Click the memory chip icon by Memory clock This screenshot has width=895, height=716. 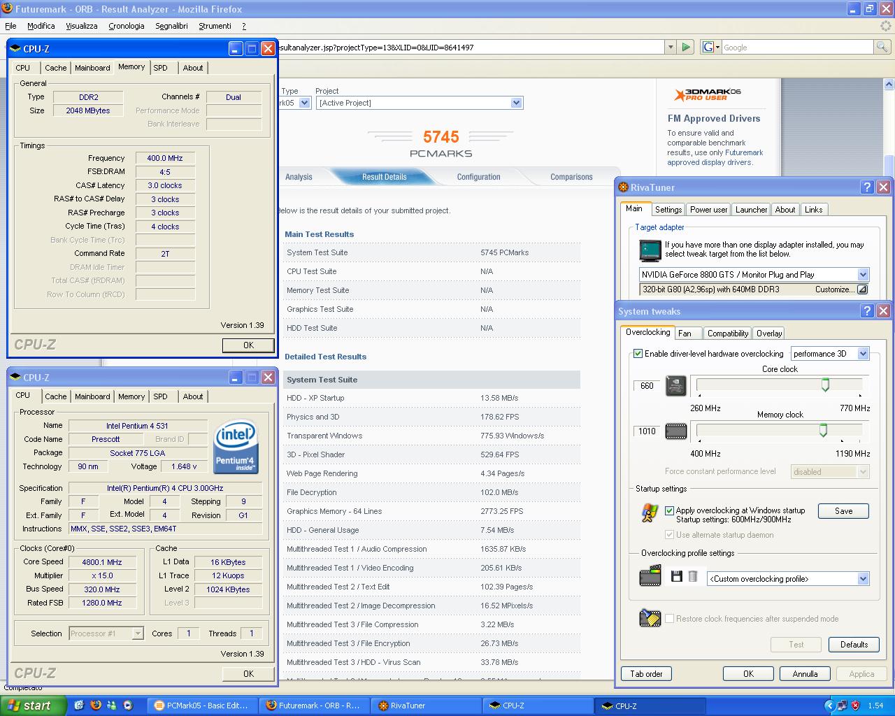[x=675, y=431]
